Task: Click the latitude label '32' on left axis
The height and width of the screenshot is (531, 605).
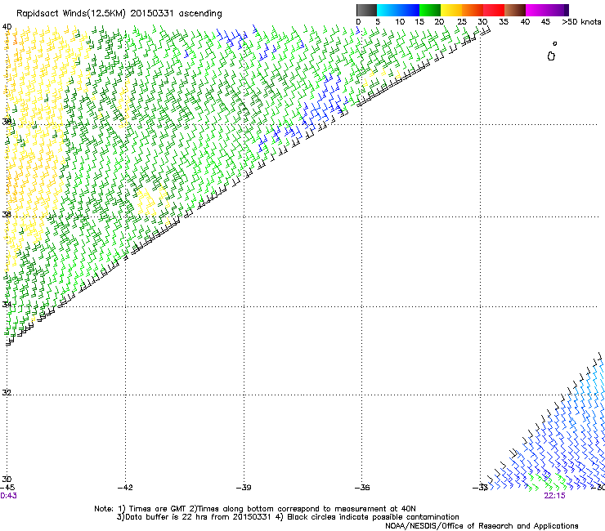Action: 7,392
